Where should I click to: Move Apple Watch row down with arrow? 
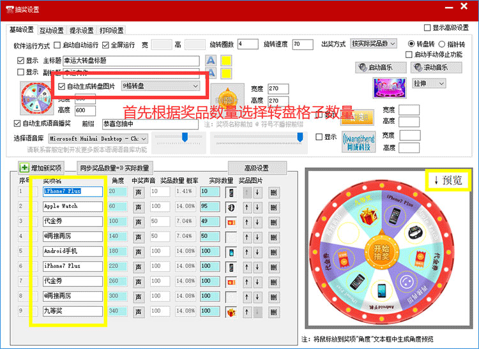pos(257,207)
